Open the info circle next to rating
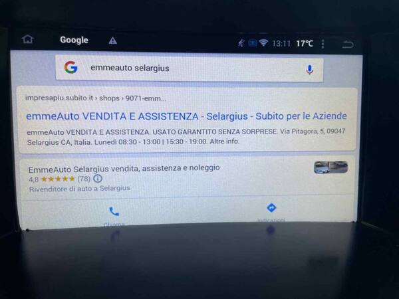This screenshot has width=399, height=299. [x=98, y=179]
